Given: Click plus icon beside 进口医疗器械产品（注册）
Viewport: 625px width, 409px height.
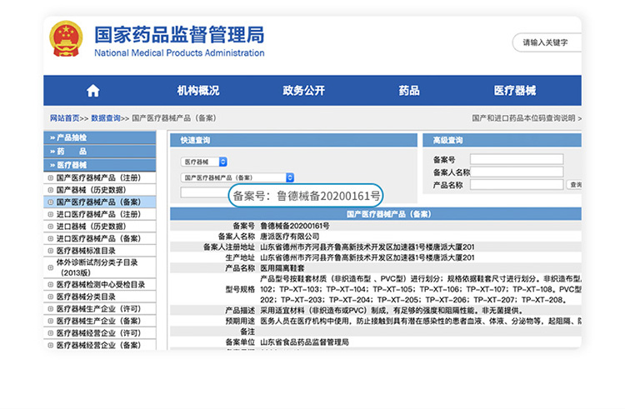Looking at the screenshot, I should click(51, 214).
